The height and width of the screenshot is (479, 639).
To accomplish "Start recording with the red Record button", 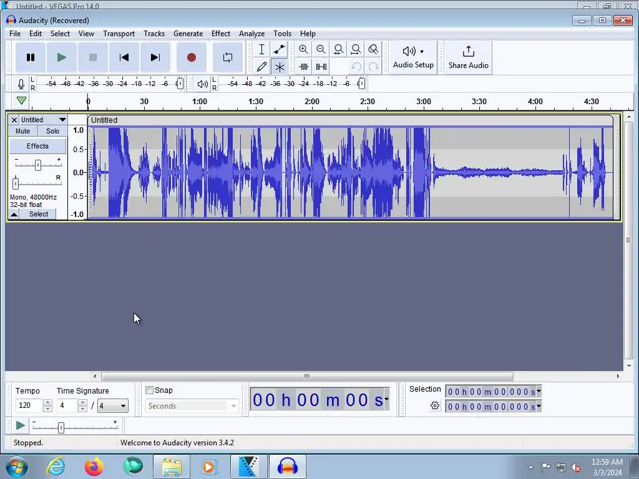I will 192,57.
